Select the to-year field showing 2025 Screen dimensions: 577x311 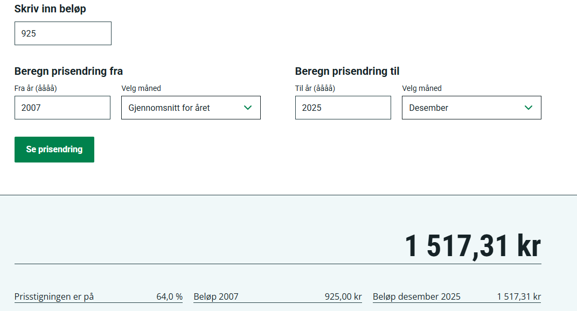click(343, 108)
